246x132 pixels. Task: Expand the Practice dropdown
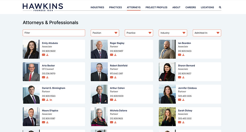pos(139,33)
